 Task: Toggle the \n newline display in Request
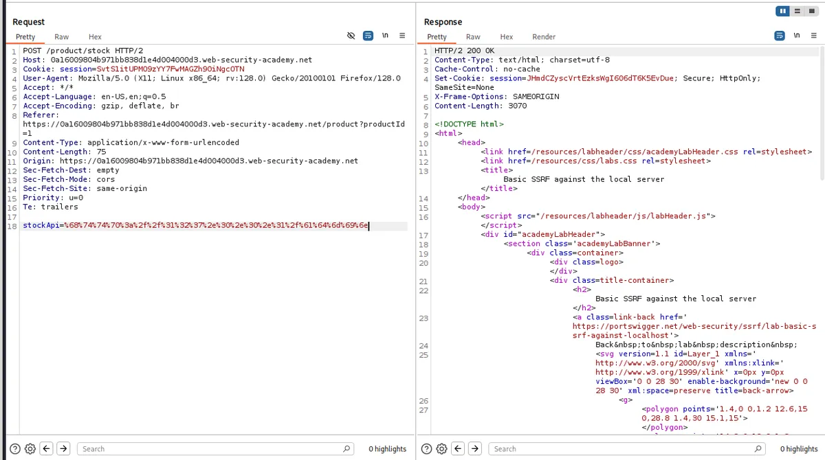[x=386, y=36]
